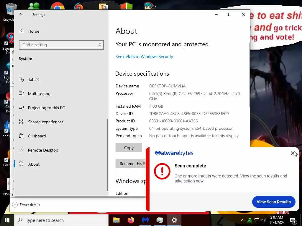Open the clock showing 2:07 AM
This screenshot has width=302, height=226.
[277, 220]
